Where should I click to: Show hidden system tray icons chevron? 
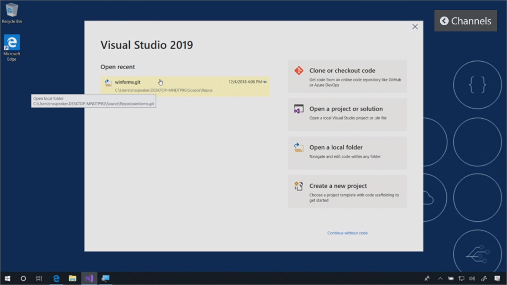pyautogui.click(x=440, y=279)
